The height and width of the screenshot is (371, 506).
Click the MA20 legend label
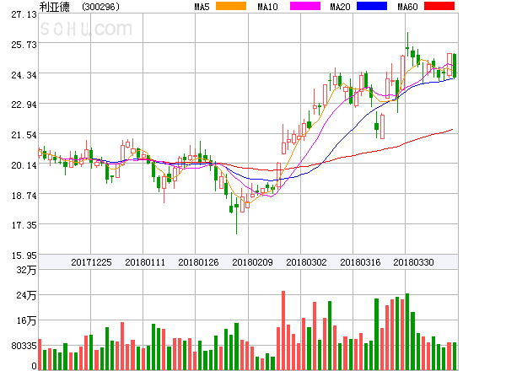click(x=340, y=7)
